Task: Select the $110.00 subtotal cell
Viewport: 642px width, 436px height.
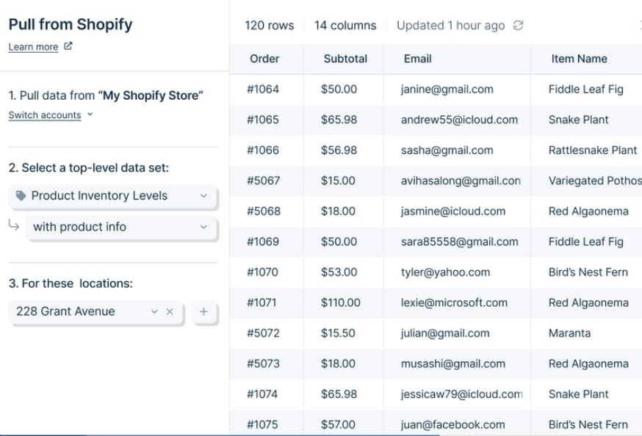Action: 340,302
